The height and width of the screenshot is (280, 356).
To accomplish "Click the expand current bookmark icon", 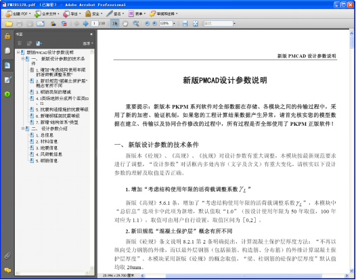I will click(x=39, y=43).
